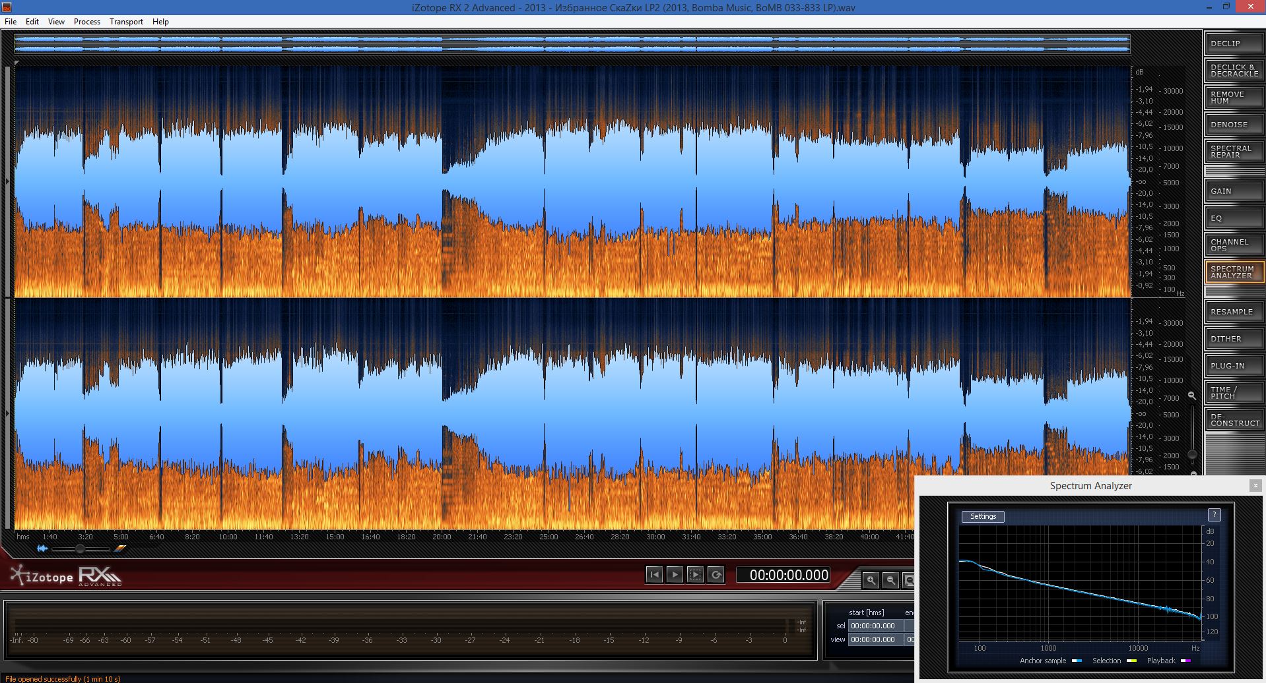
Task: Click the 20:00 mark on the time ruler
Action: (x=442, y=537)
